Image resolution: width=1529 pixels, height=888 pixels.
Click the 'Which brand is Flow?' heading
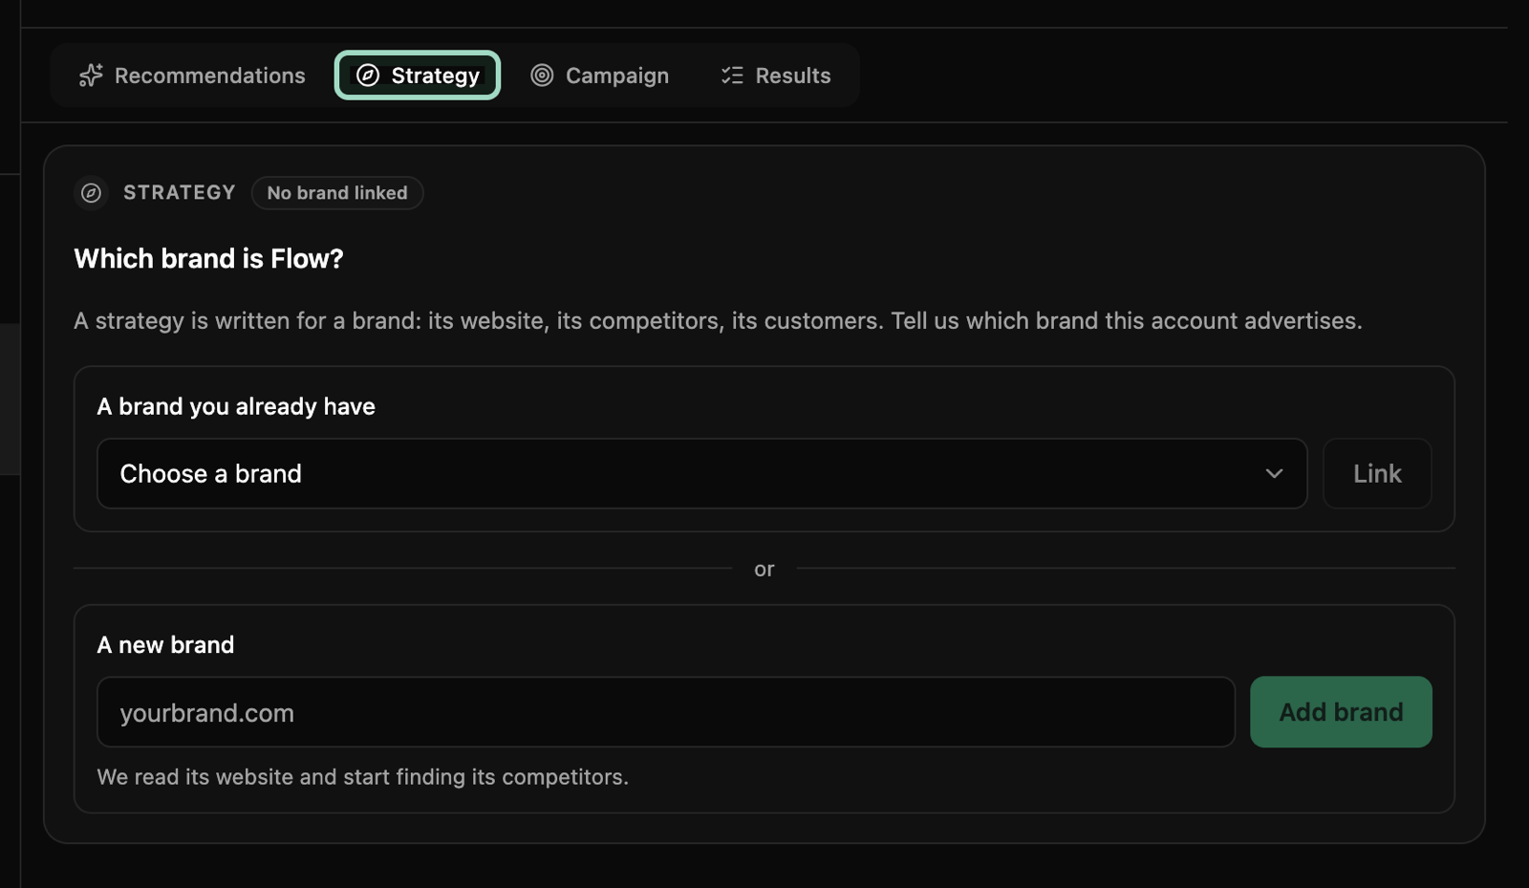pyautogui.click(x=208, y=259)
